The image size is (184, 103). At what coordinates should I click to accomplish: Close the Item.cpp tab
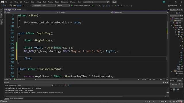15,10
